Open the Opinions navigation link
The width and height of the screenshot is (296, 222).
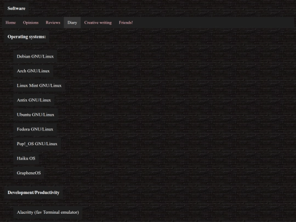tap(31, 22)
